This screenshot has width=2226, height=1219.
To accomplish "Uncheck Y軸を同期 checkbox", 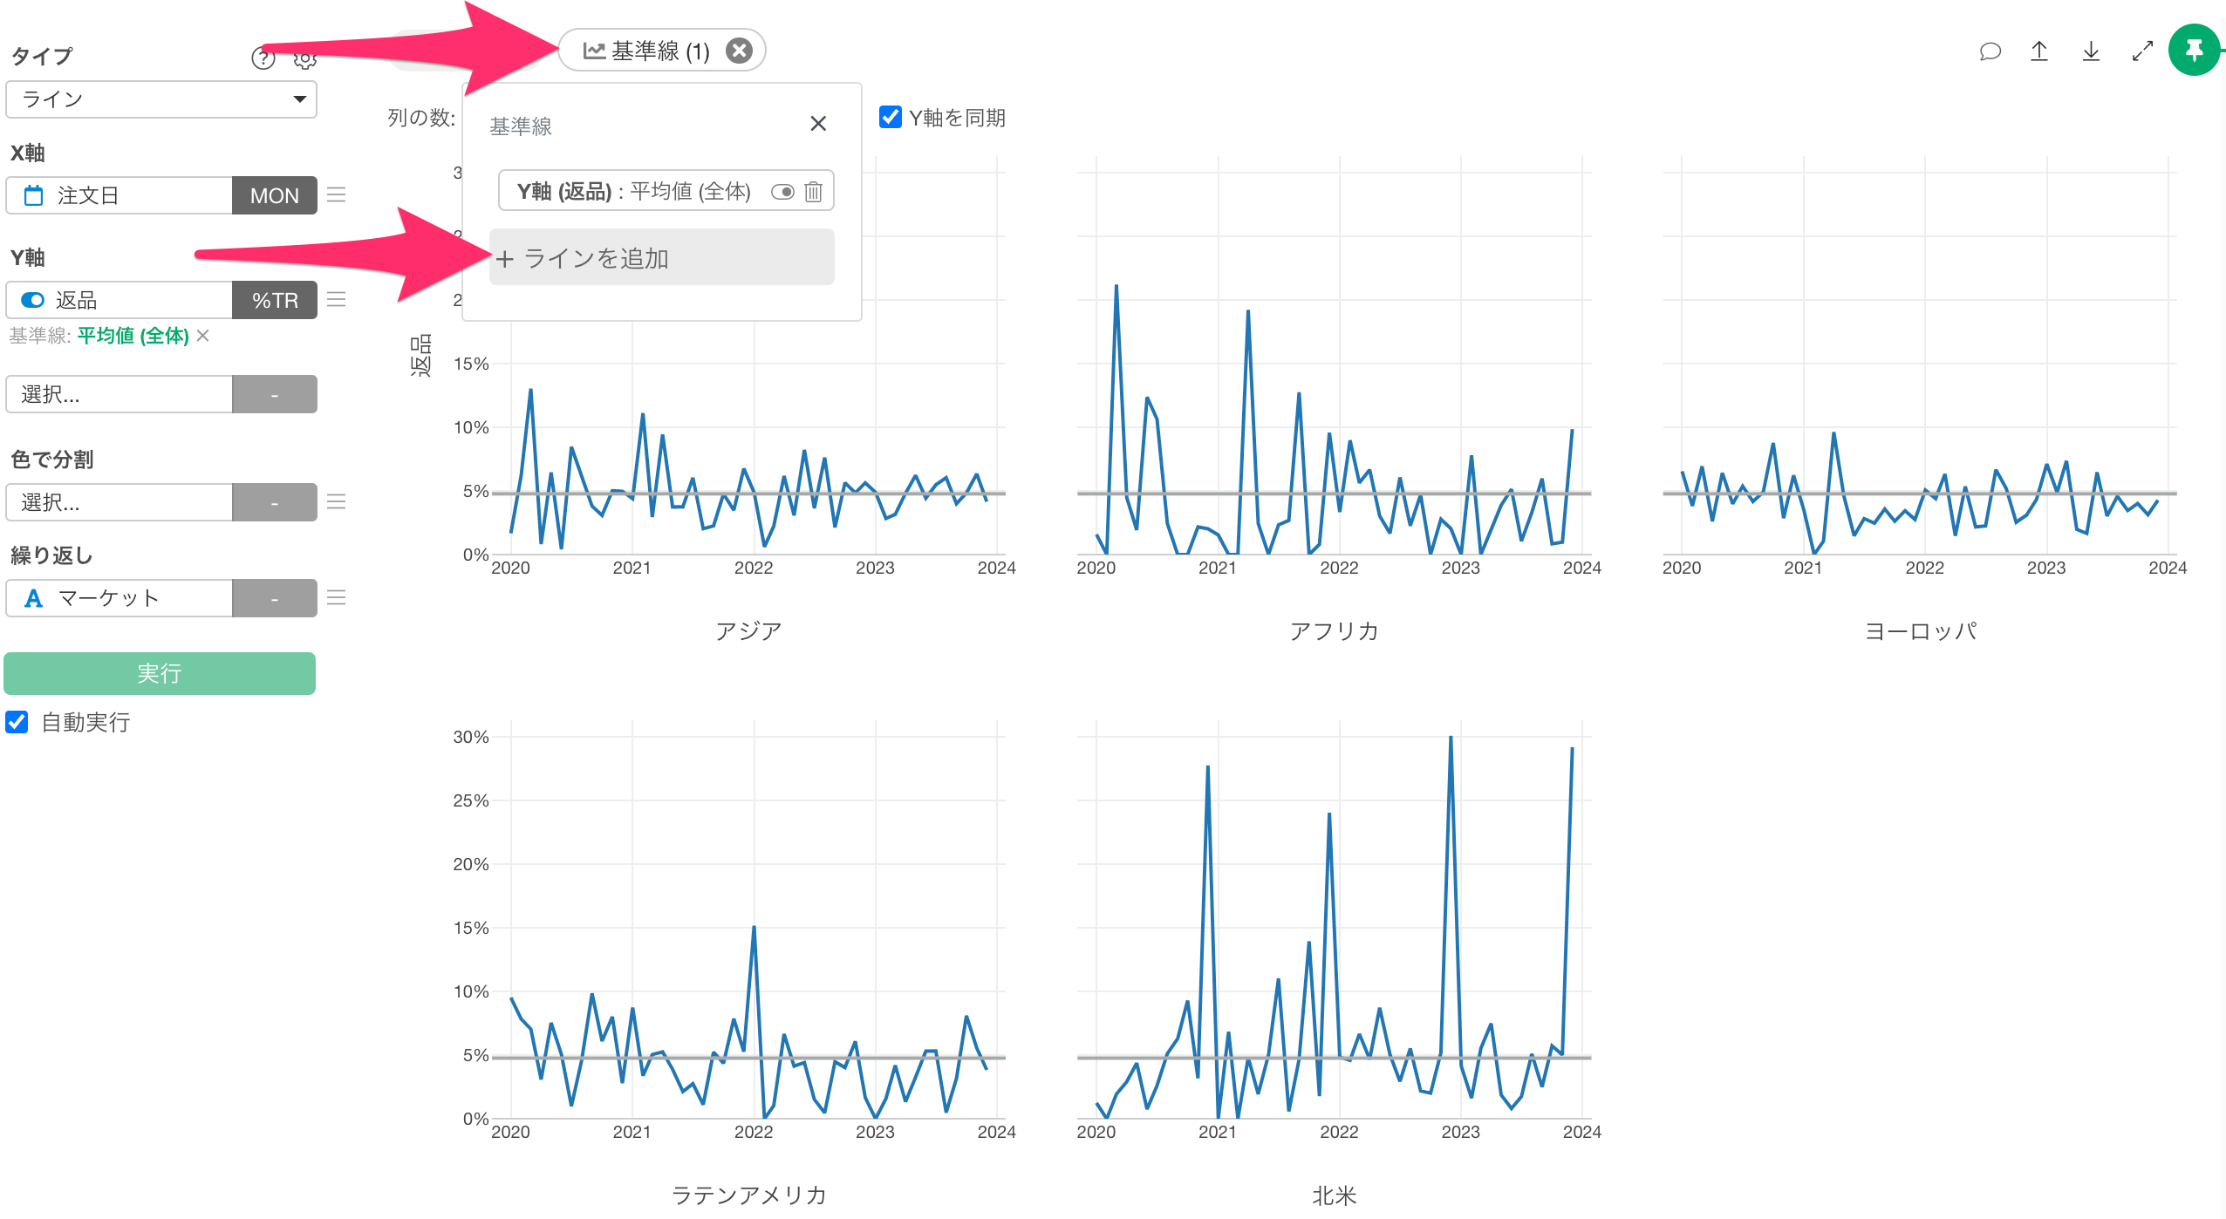I will (890, 117).
